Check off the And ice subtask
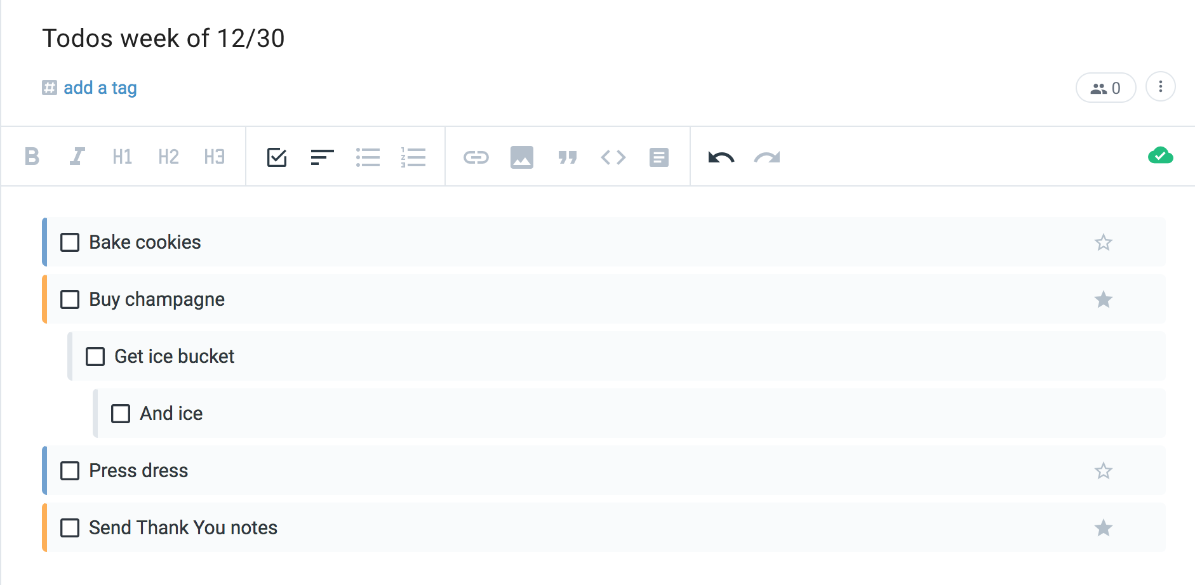The width and height of the screenshot is (1195, 585). pyautogui.click(x=120, y=413)
